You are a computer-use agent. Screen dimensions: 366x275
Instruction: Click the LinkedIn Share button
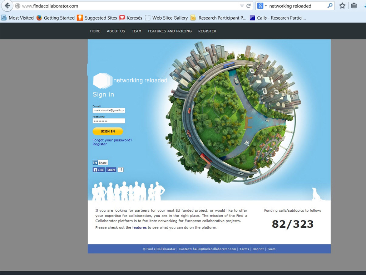pyautogui.click(x=100, y=163)
